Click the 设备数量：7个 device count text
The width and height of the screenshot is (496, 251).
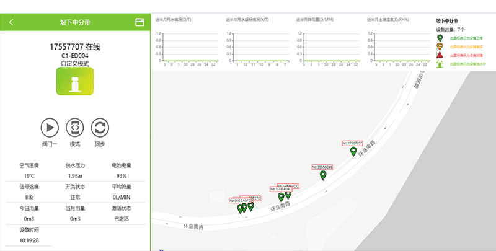451,29
